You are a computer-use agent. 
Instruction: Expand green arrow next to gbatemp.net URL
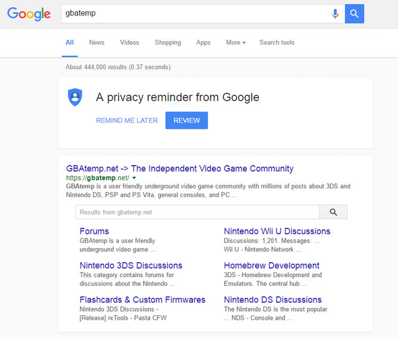[x=134, y=178]
